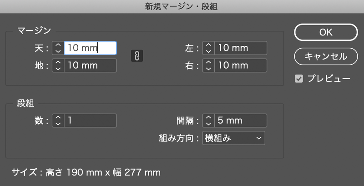This screenshot has height=186, width=364.
Task: Decrease 左 margin with down arrow
Action: [208, 51]
